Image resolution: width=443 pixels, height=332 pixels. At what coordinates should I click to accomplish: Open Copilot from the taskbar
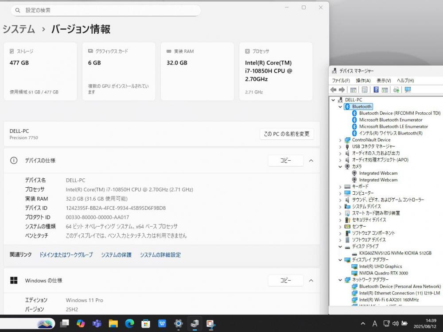81,324
